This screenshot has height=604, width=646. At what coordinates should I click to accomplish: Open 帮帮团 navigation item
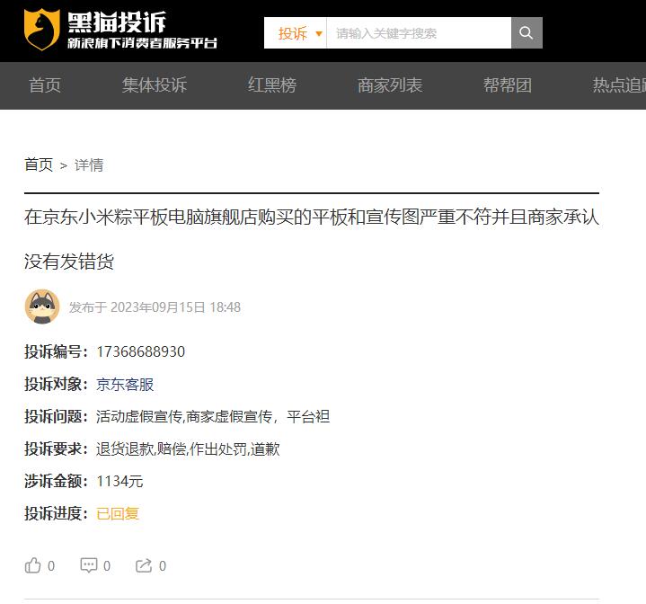click(x=508, y=85)
